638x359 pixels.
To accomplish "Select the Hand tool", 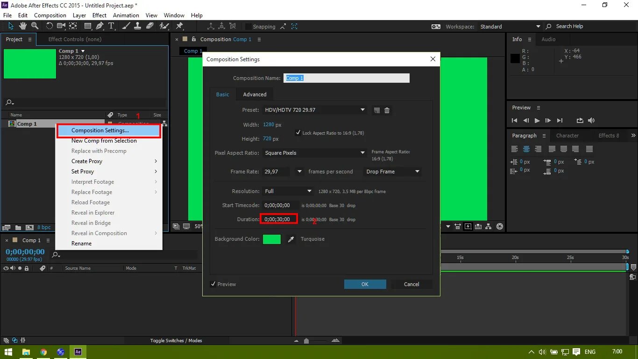I will pos(23,26).
